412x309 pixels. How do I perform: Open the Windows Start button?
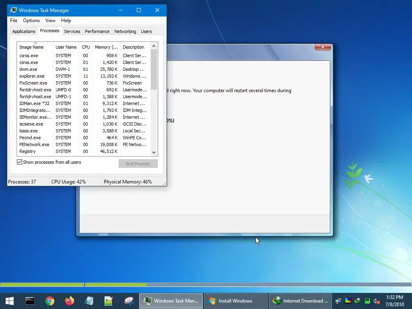(10, 301)
